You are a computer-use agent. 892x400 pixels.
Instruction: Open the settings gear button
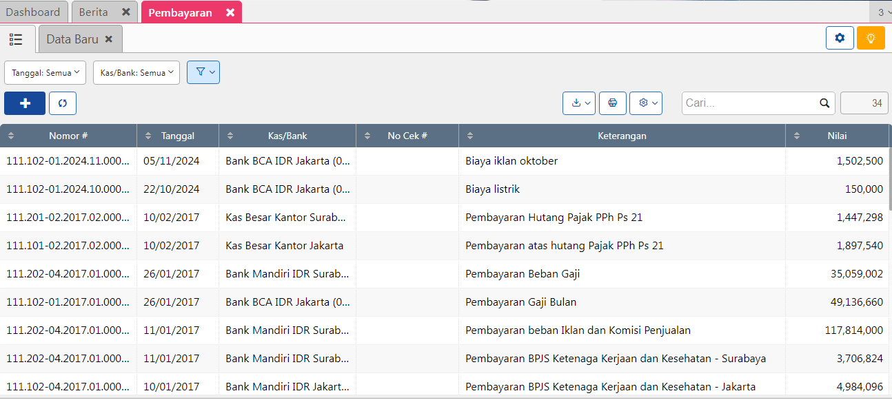coord(840,38)
